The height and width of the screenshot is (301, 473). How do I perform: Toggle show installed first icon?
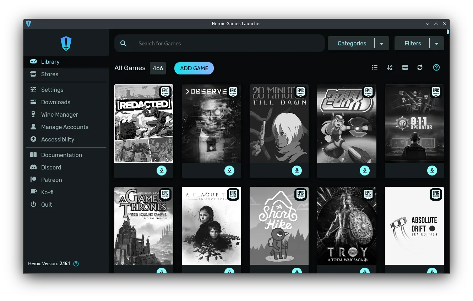point(405,67)
